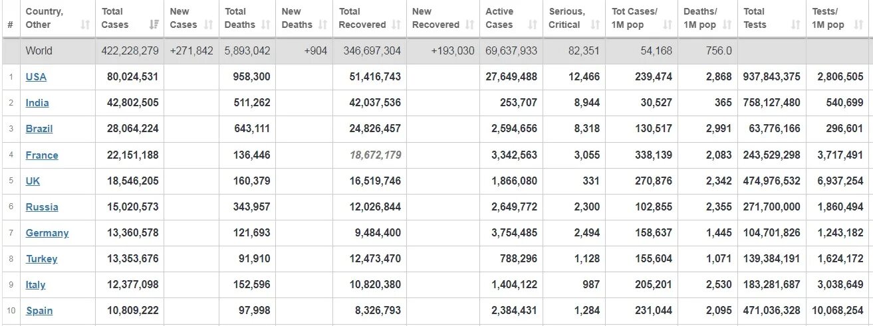Sort by New Deaths column arrows
Image resolution: width=873 pixels, height=326 pixels.
322,25
